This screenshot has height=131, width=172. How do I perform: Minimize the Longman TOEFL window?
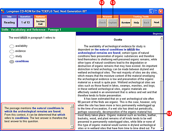click(x=151, y=11)
